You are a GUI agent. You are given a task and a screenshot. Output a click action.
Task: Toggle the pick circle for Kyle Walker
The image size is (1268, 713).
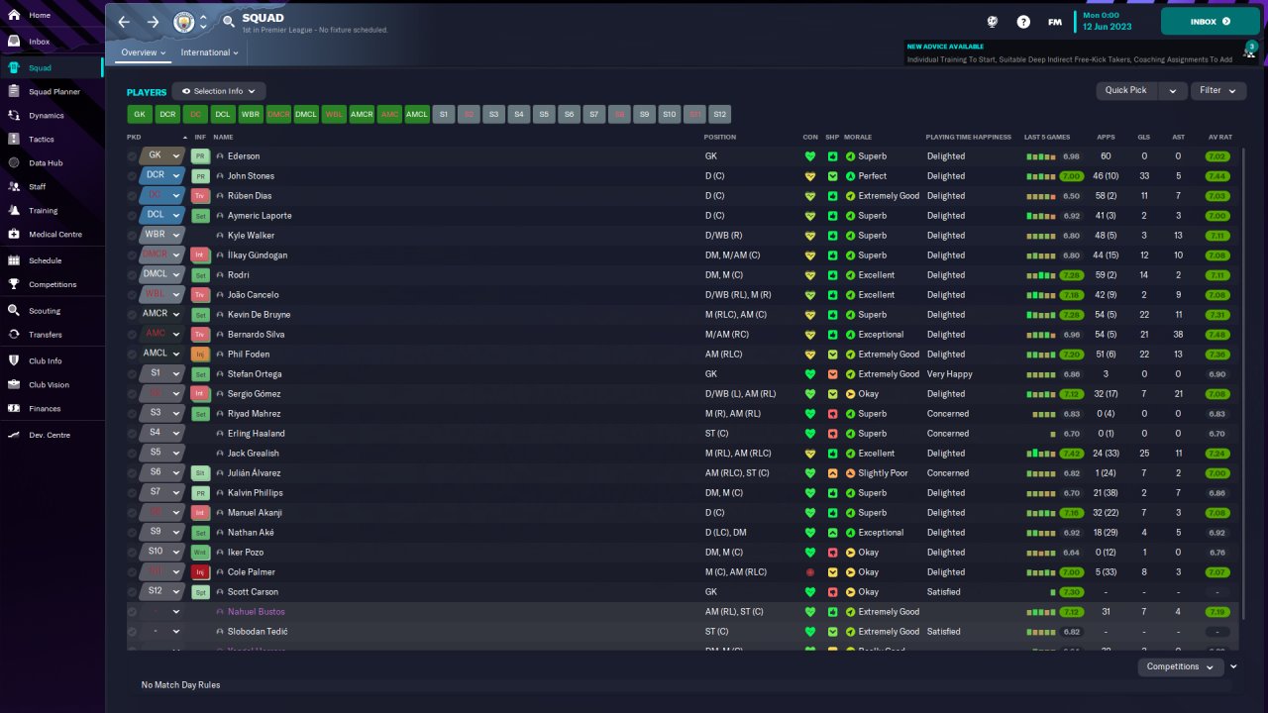(133, 236)
